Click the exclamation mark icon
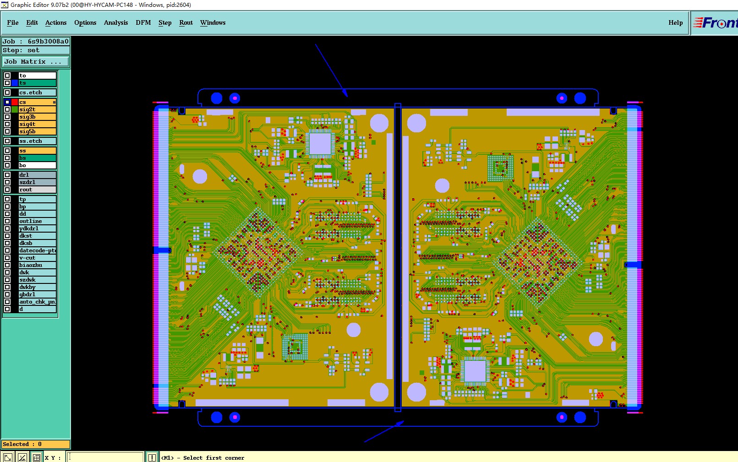 pos(152,457)
